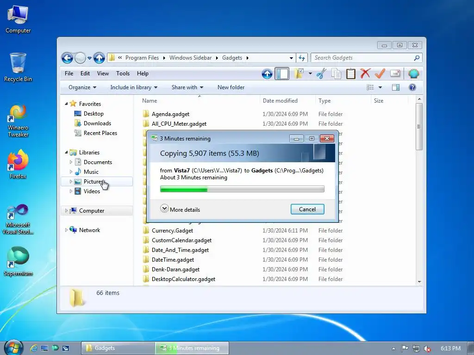Click the Cut scissors icon

(321, 73)
